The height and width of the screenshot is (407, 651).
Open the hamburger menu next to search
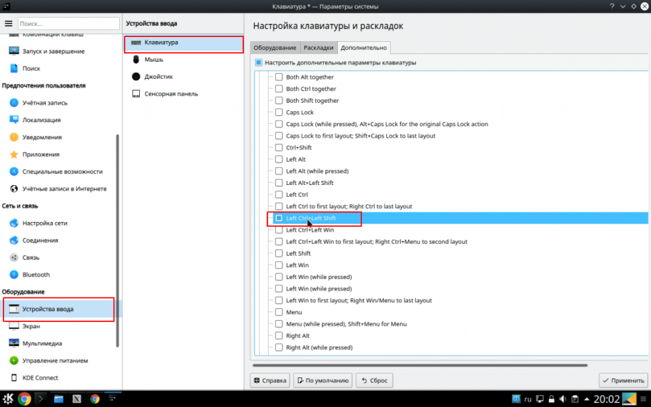(8, 23)
